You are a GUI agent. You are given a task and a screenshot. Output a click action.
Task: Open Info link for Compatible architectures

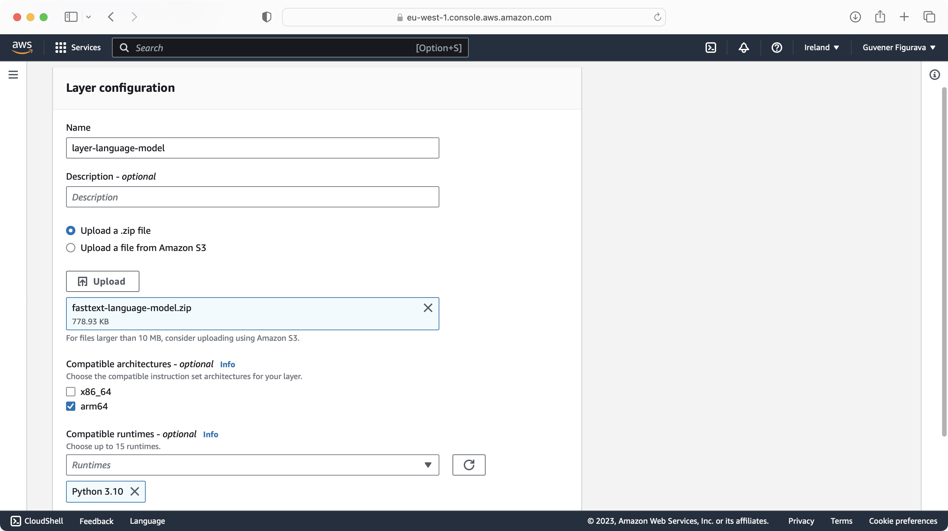click(228, 364)
